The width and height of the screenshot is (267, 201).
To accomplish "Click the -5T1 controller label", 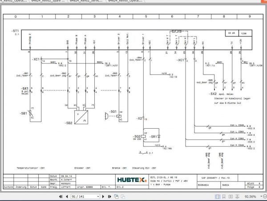I will coord(15,31).
